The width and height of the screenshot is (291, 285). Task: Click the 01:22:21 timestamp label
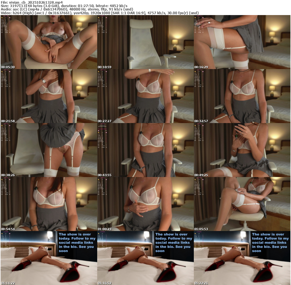(201, 283)
